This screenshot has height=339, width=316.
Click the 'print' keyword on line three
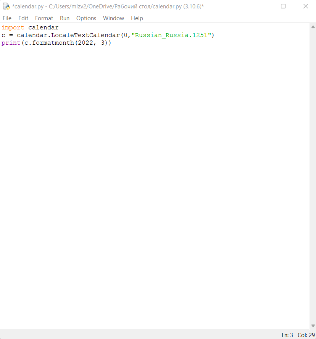(11, 43)
